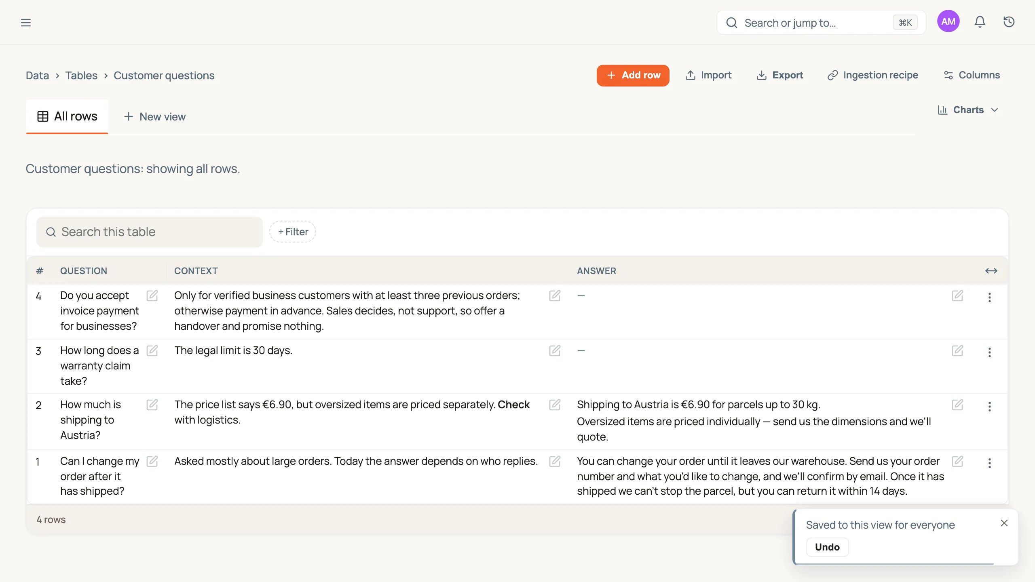Toggle column width expand arrows icon
The height and width of the screenshot is (582, 1035).
(991, 271)
